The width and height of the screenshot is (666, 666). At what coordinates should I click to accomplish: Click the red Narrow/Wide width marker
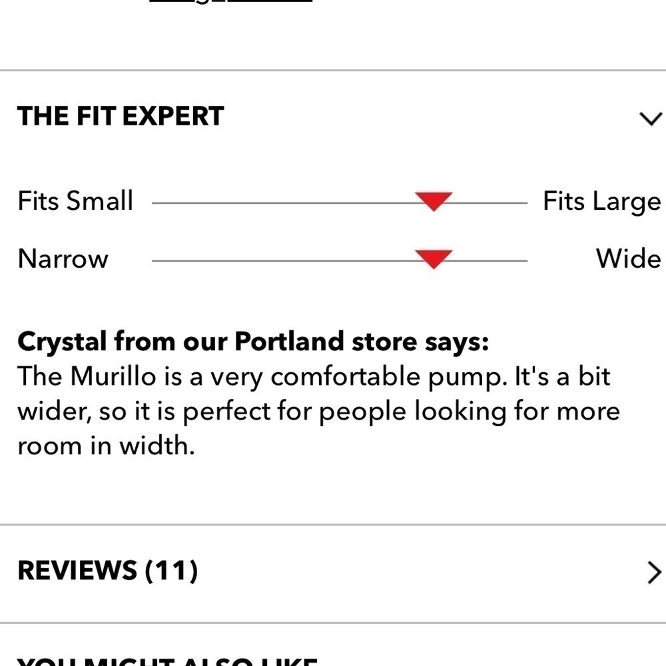coord(434,258)
